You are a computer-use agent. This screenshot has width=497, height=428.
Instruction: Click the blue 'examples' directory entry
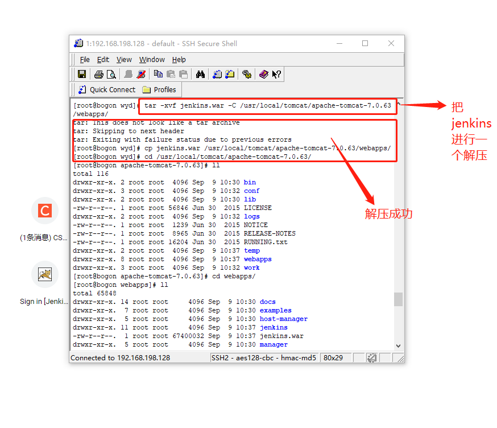(275, 310)
